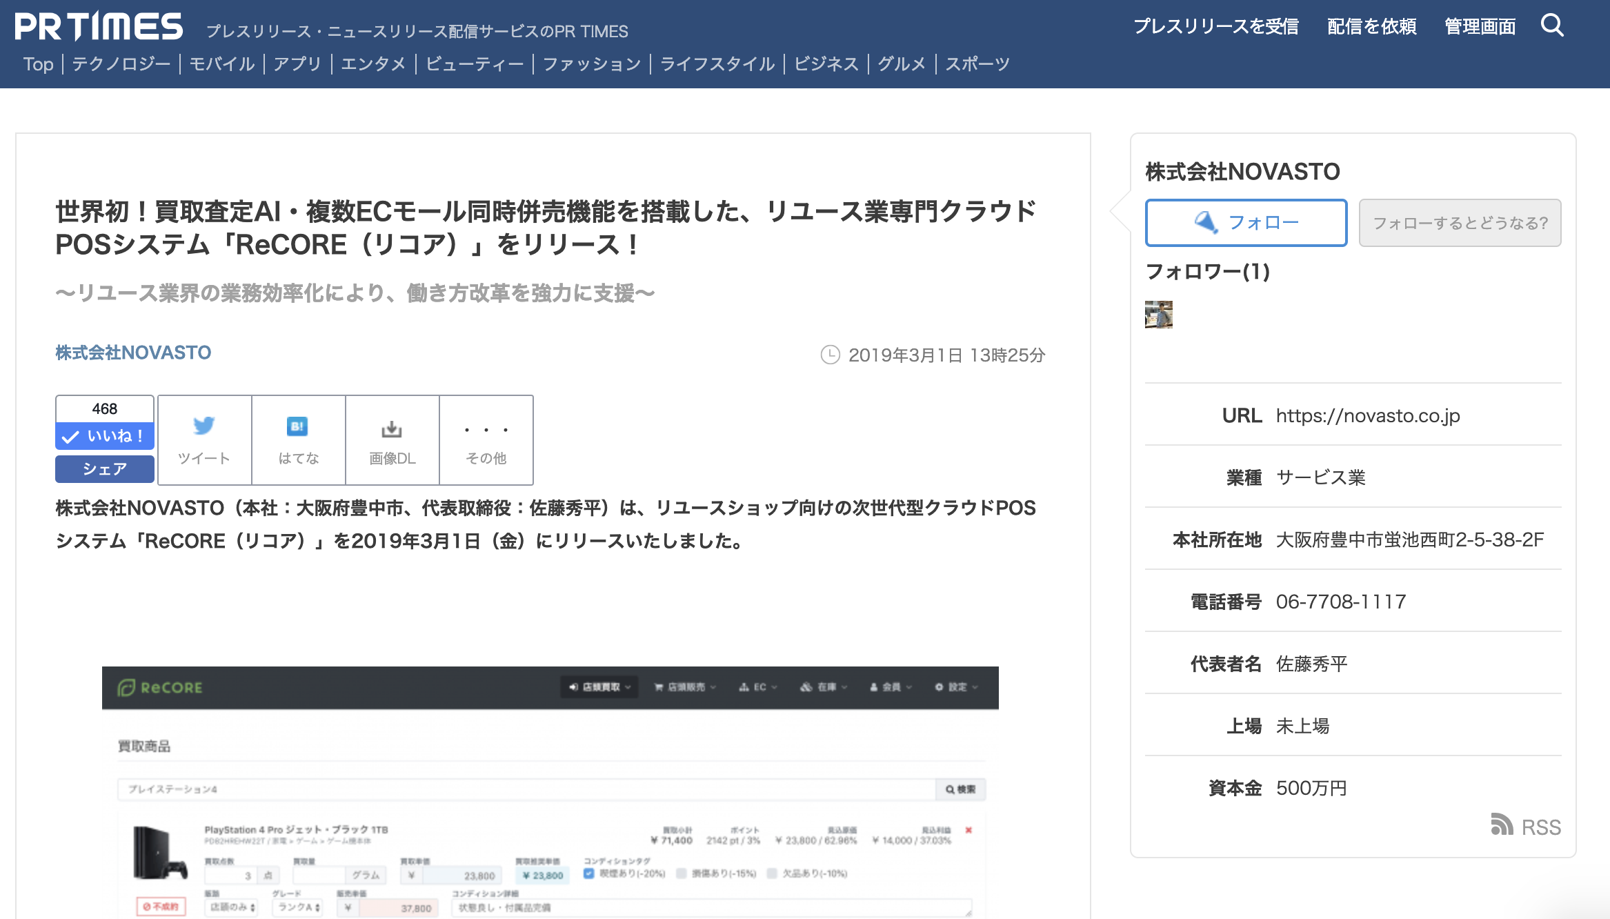Screen dimensions: 1610x919
Task: Select the ビジネス category
Action: pyautogui.click(x=826, y=64)
